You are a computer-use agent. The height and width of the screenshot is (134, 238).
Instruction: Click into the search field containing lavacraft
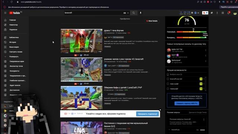point(93,13)
